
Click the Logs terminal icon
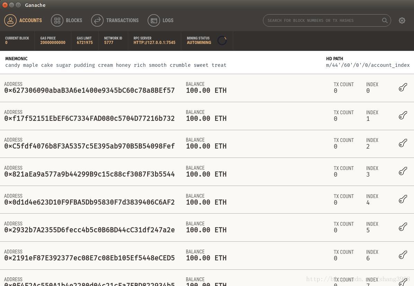pos(154,20)
